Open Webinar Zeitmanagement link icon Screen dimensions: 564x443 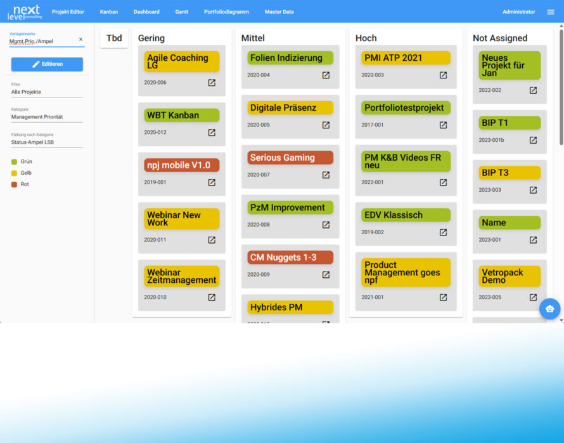click(x=212, y=297)
